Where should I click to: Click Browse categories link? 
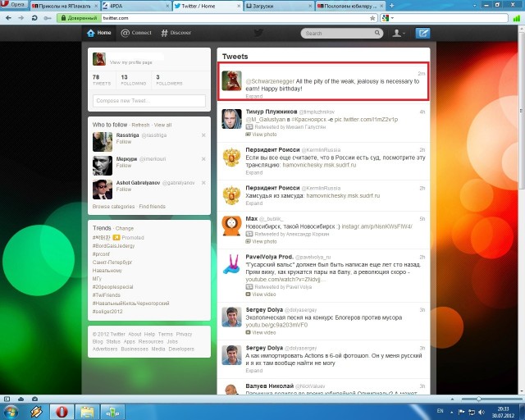tap(113, 207)
